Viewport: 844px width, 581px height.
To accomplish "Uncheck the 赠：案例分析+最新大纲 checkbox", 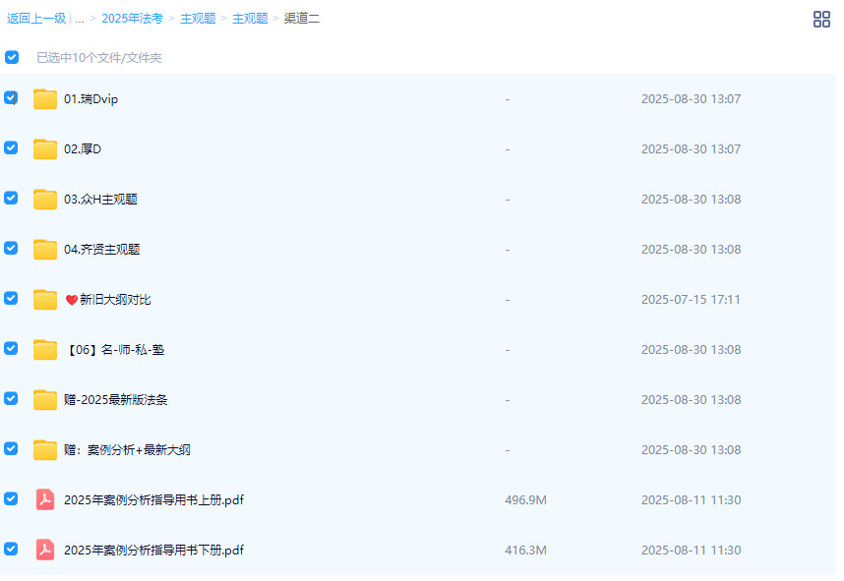I will [x=11, y=448].
